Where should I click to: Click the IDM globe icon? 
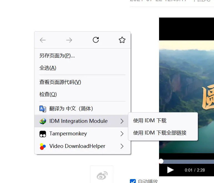pyautogui.click(x=43, y=121)
